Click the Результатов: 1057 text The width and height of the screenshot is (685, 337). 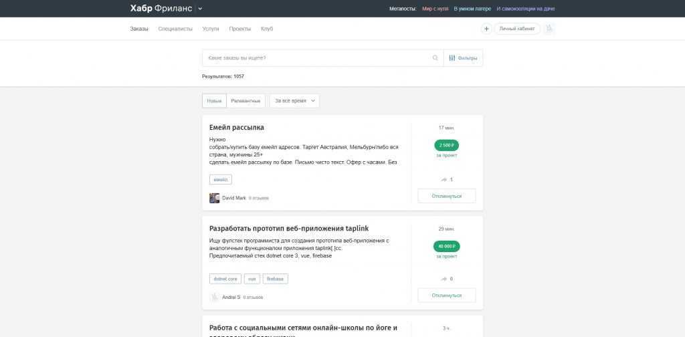(223, 76)
